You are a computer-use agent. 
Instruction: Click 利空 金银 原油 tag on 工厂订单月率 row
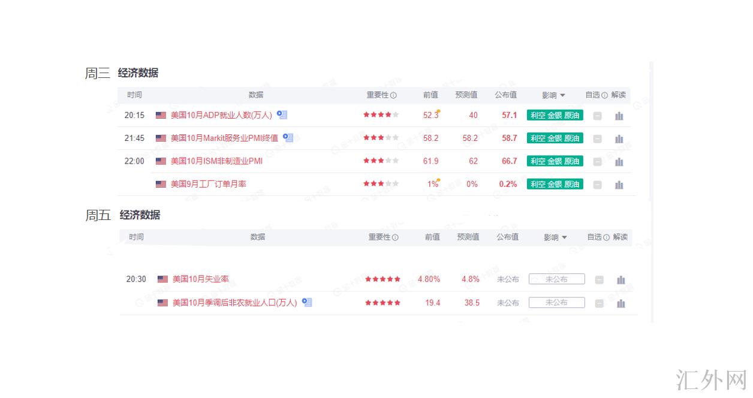[x=555, y=184]
